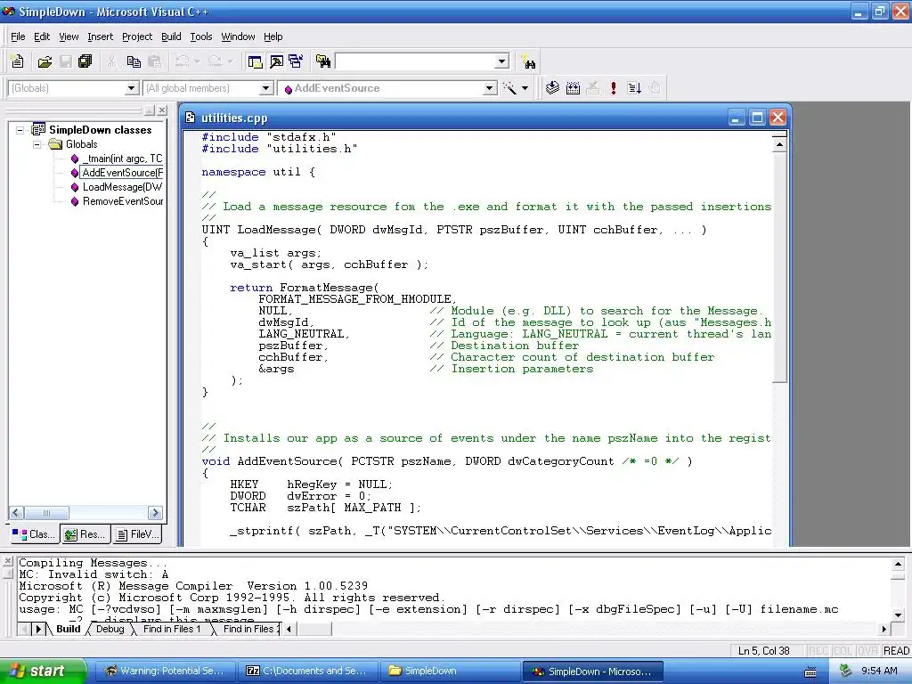Click the Find in Files binoculars icon

[322, 61]
